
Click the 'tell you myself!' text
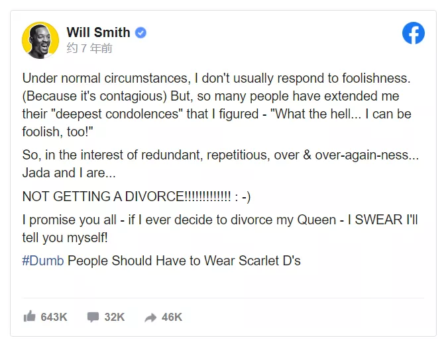(65, 238)
